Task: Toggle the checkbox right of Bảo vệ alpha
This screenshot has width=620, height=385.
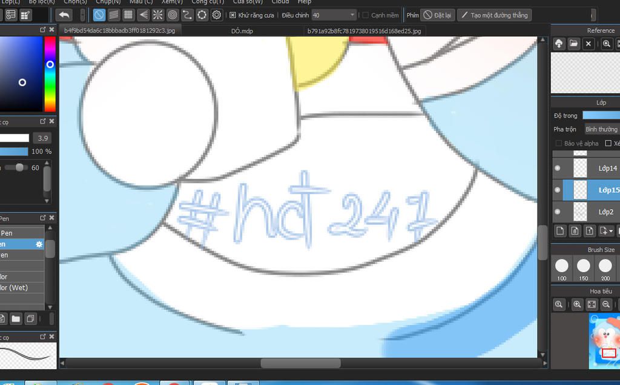Action: (x=608, y=143)
